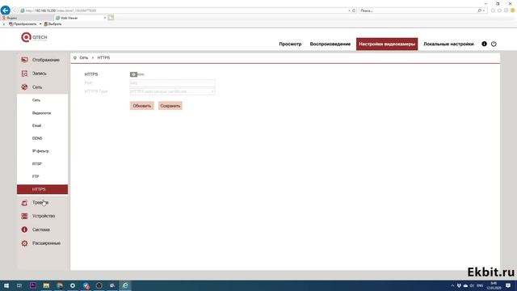Open search provider dropdown arrow

(x=484, y=11)
